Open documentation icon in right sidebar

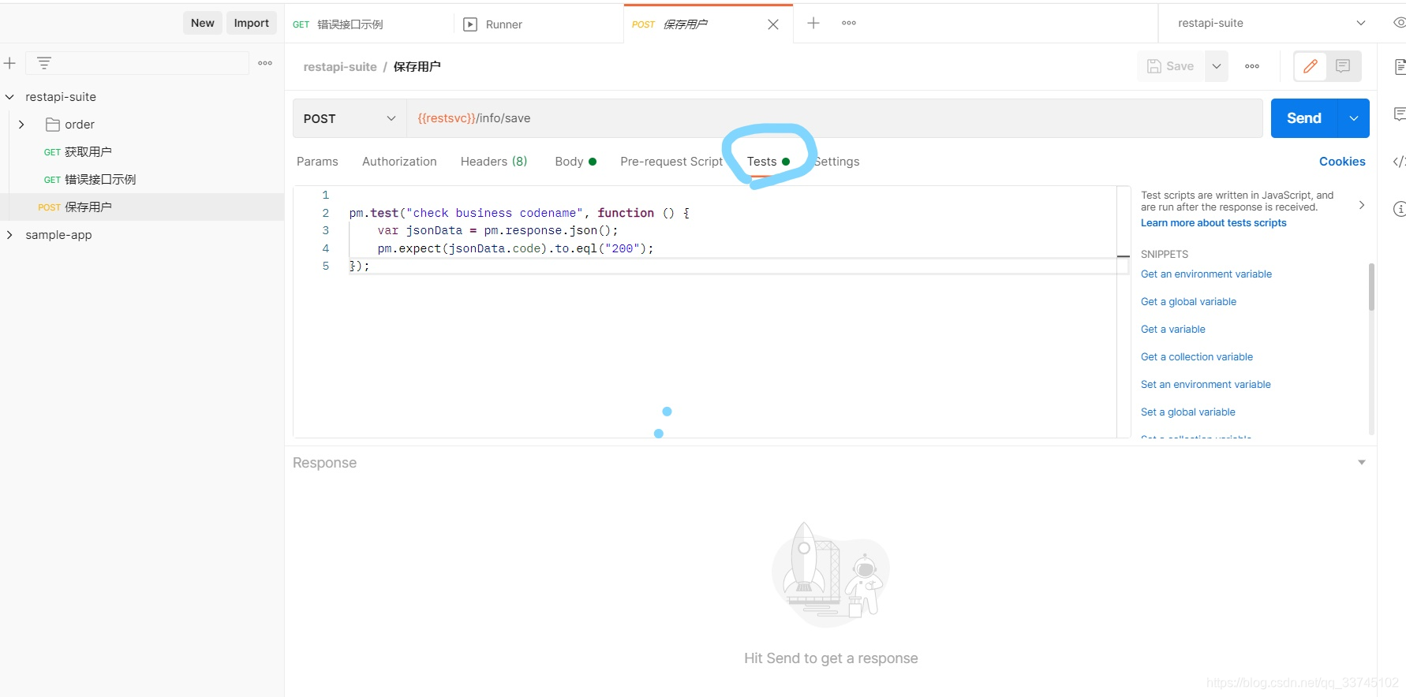(1399, 67)
